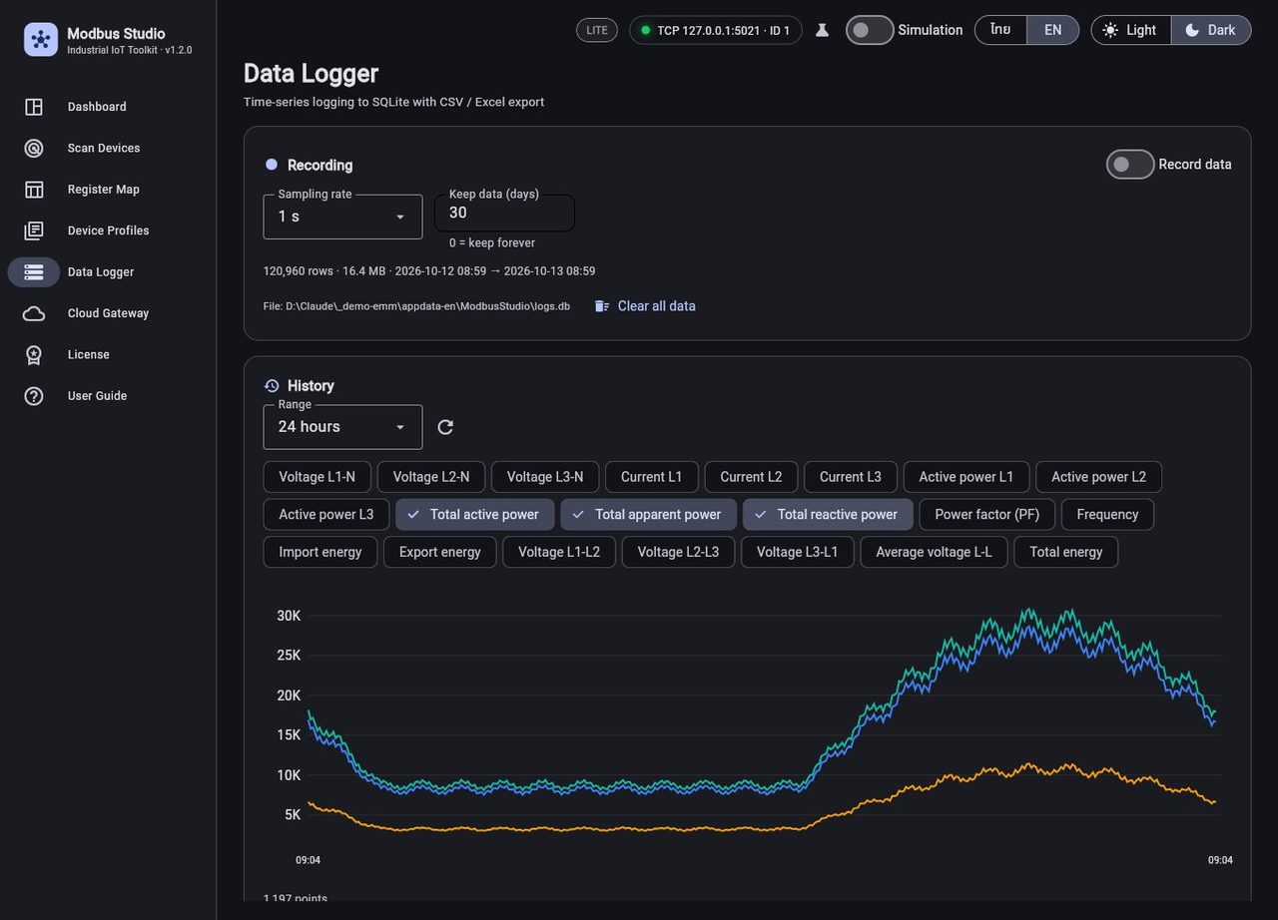Enable the Export energy series chip
Viewport: 1278px width, 920px height.
(439, 552)
